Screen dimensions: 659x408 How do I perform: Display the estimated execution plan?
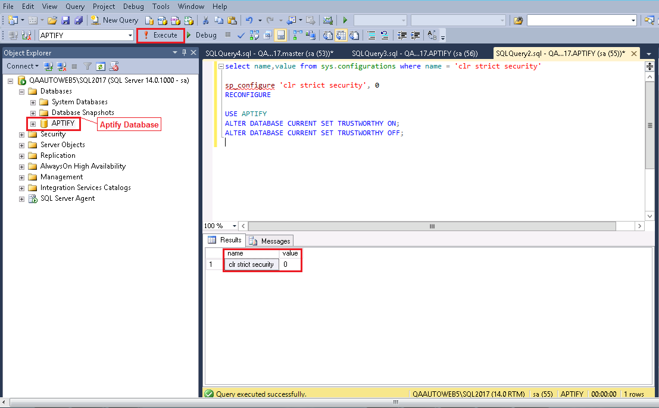tap(254, 35)
